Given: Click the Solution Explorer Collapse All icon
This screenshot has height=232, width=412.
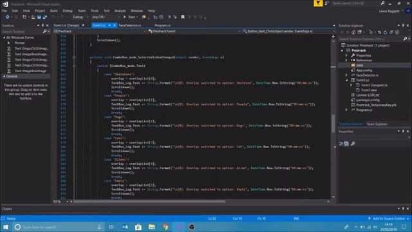Looking at the screenshot, I should (x=391, y=32).
